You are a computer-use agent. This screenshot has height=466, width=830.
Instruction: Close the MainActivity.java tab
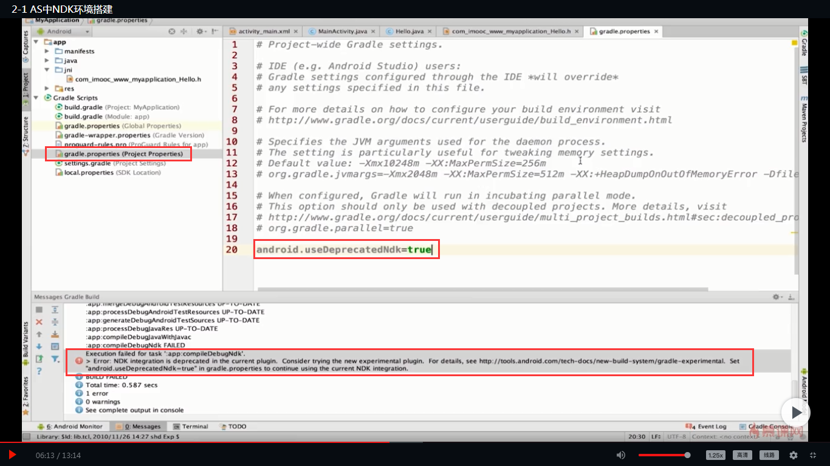tap(373, 32)
